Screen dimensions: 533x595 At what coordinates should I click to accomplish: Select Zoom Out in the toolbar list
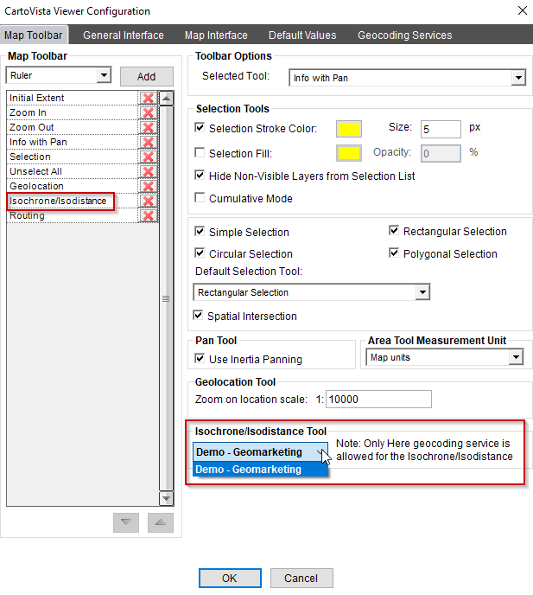tap(72, 127)
